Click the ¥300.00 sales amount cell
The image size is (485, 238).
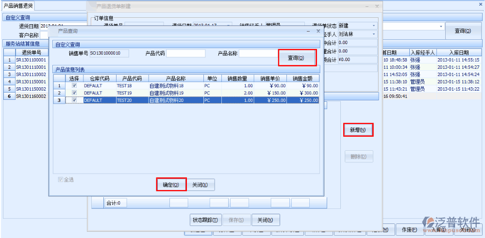[x=303, y=93]
